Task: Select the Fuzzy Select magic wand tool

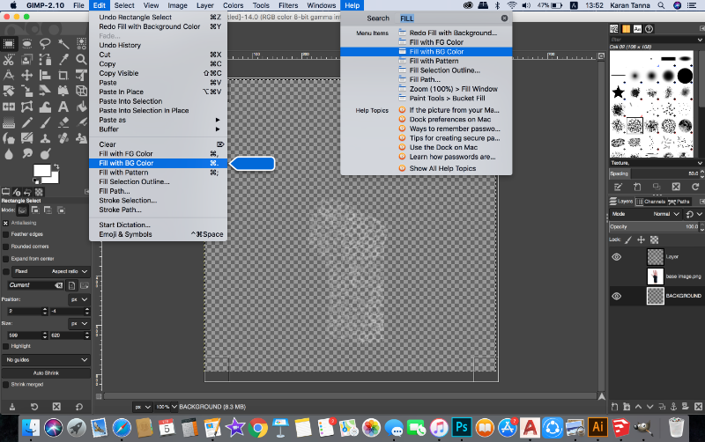Action: point(63,43)
